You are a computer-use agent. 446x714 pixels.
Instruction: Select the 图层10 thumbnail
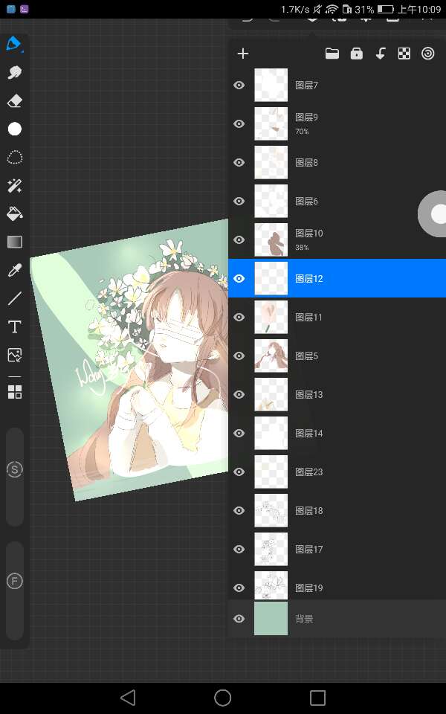tap(271, 240)
